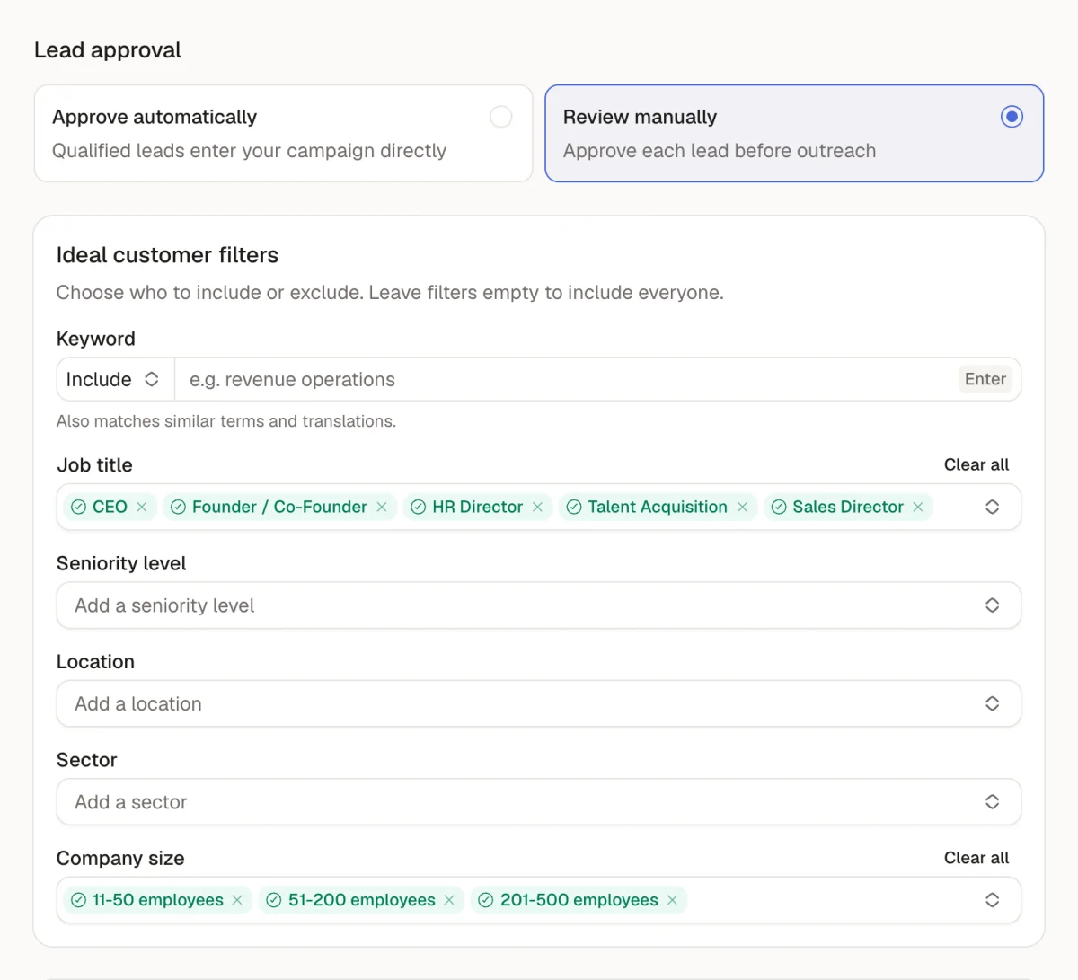Remove the 201-500 employees tag
The height and width of the screenshot is (980, 1078).
tap(672, 900)
